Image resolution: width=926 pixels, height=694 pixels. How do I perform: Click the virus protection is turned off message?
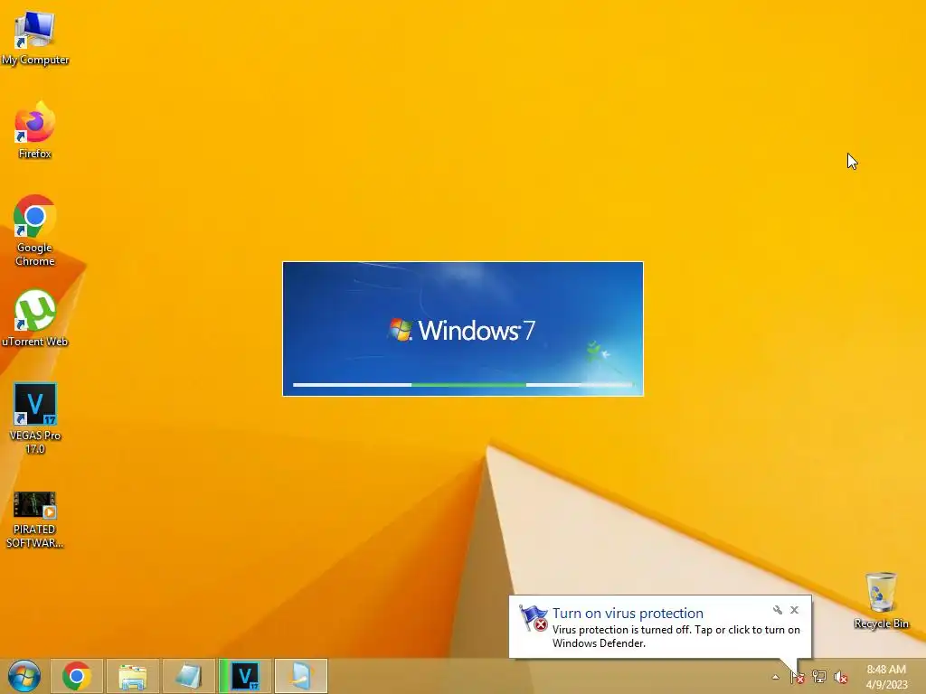click(x=676, y=637)
